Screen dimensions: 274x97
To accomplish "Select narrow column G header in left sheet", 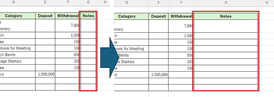I will 88,2.
